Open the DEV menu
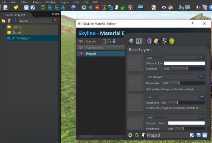Image resolution: width=212 pixels, height=143 pixels. coord(86,2)
